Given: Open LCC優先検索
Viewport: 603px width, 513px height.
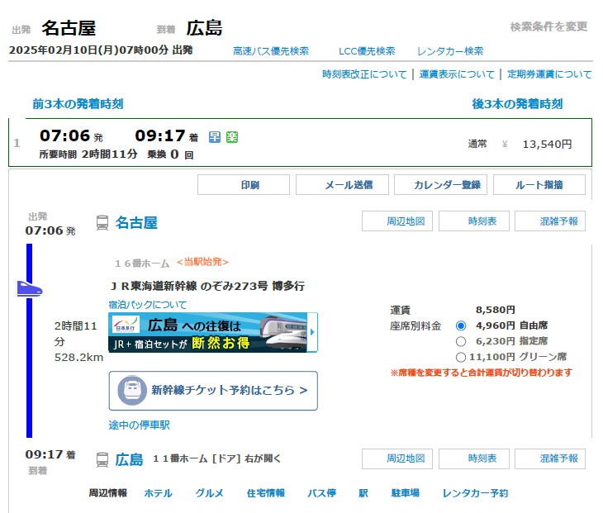Looking at the screenshot, I should (367, 51).
